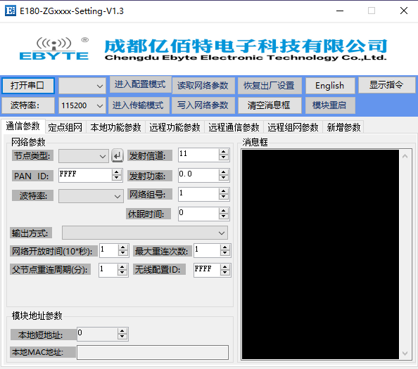Click 进入传输模式 button
Screen dimensions: 418x369
[139, 105]
